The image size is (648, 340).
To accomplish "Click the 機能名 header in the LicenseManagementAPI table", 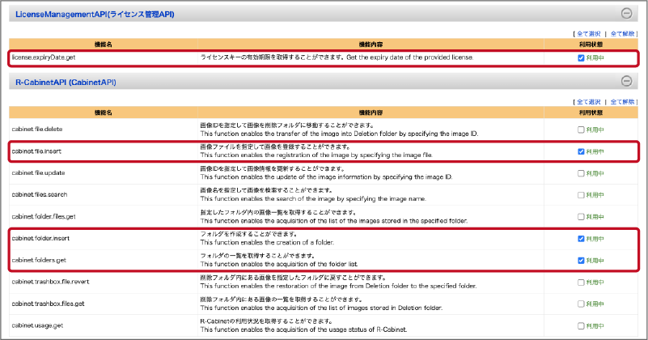I will point(104,45).
